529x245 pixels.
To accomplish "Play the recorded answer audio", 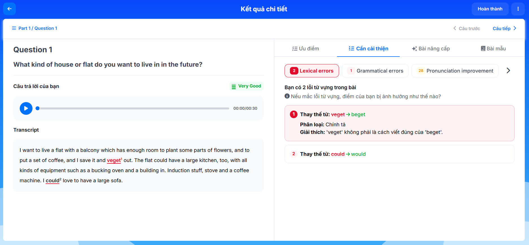I will point(26,108).
